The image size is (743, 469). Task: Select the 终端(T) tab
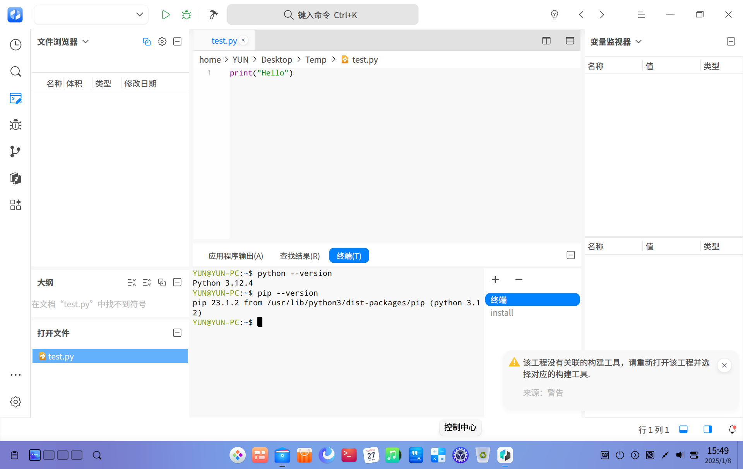tap(349, 256)
